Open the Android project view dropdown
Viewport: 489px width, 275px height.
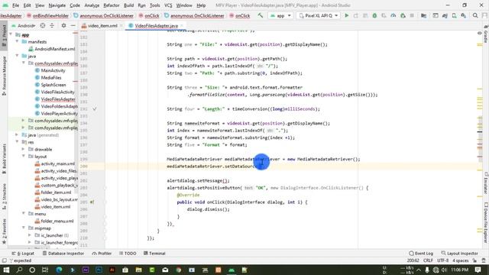click(x=24, y=25)
